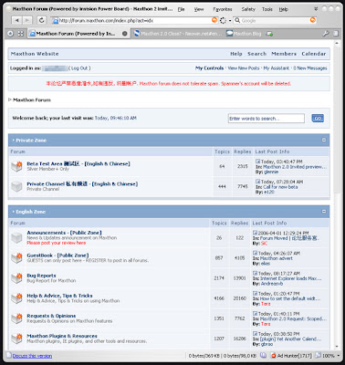Click the Help & Advice new-posts forum icon

click(x=16, y=298)
